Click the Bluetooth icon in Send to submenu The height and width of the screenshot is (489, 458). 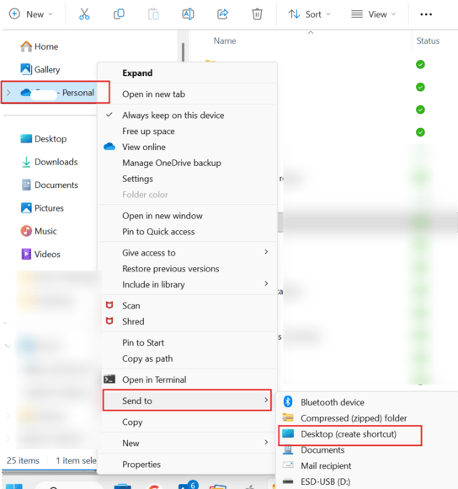pos(288,401)
